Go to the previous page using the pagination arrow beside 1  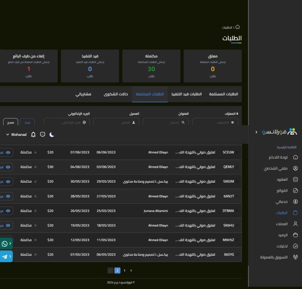pyautogui.click(x=131, y=271)
